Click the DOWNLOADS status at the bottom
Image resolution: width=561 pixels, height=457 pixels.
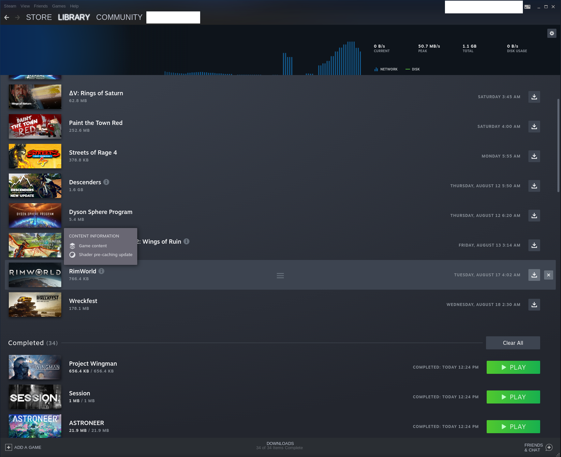(x=280, y=446)
